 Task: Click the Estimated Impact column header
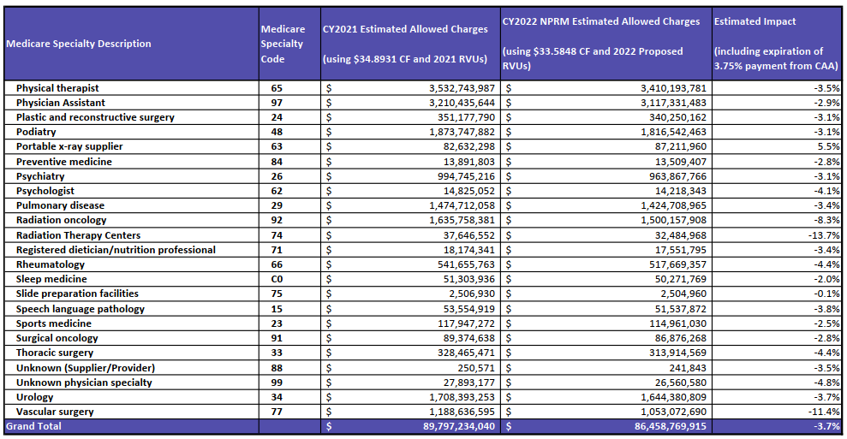coord(776,44)
